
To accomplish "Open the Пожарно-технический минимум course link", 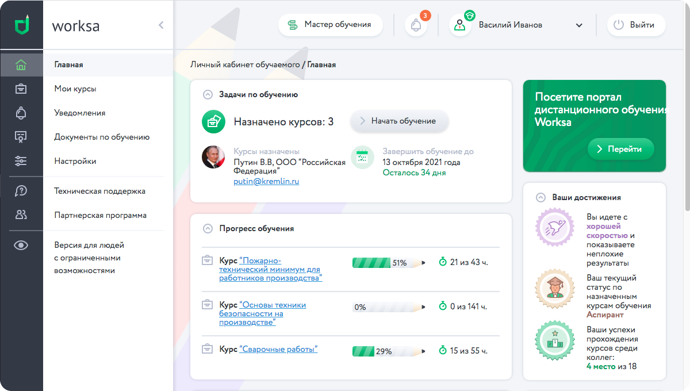I will [x=271, y=269].
